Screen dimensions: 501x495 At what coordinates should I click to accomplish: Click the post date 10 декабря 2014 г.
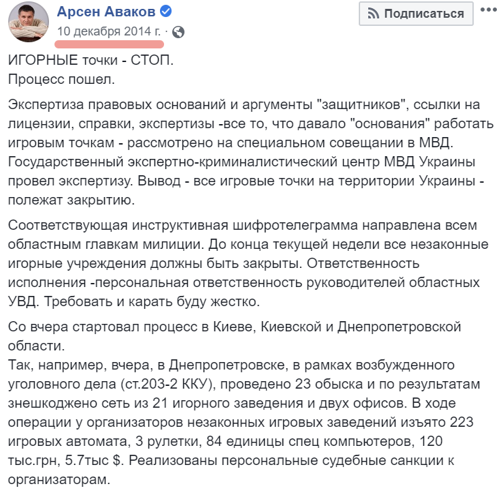[110, 31]
